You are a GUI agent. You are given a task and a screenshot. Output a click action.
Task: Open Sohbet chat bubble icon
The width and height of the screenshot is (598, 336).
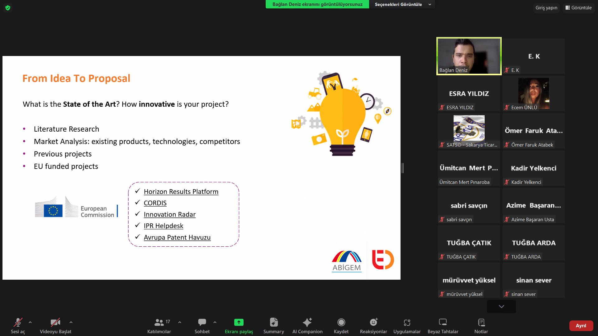click(x=202, y=322)
